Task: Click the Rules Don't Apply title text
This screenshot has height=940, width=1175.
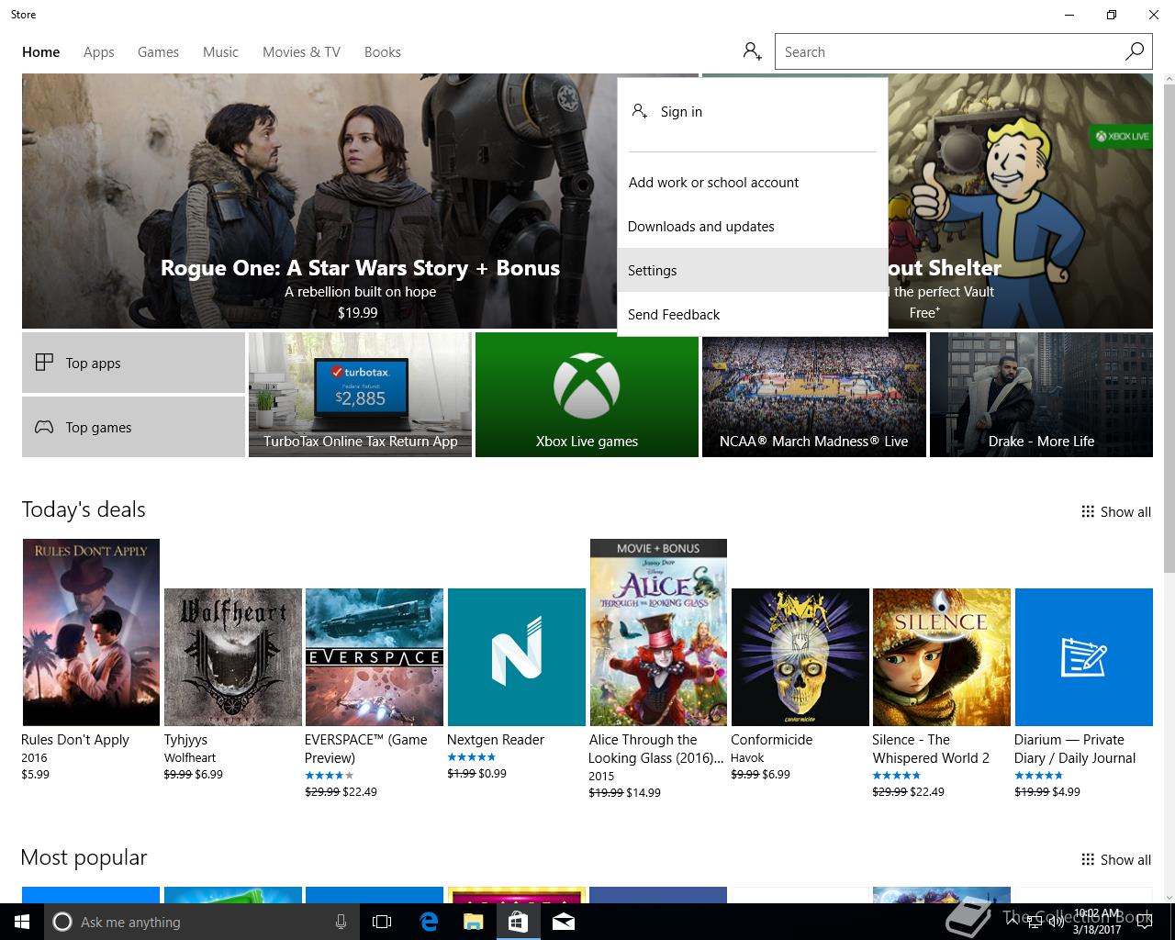Action: tap(75, 740)
